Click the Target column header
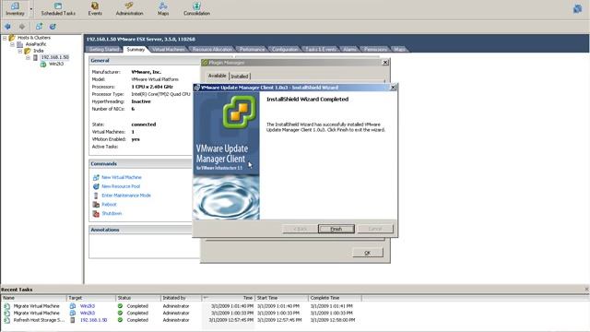This screenshot has width=590, height=332. [91, 298]
